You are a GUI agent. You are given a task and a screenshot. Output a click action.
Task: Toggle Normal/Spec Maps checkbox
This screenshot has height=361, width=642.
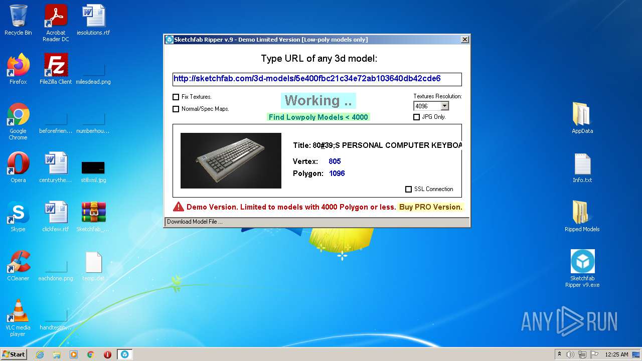point(176,109)
